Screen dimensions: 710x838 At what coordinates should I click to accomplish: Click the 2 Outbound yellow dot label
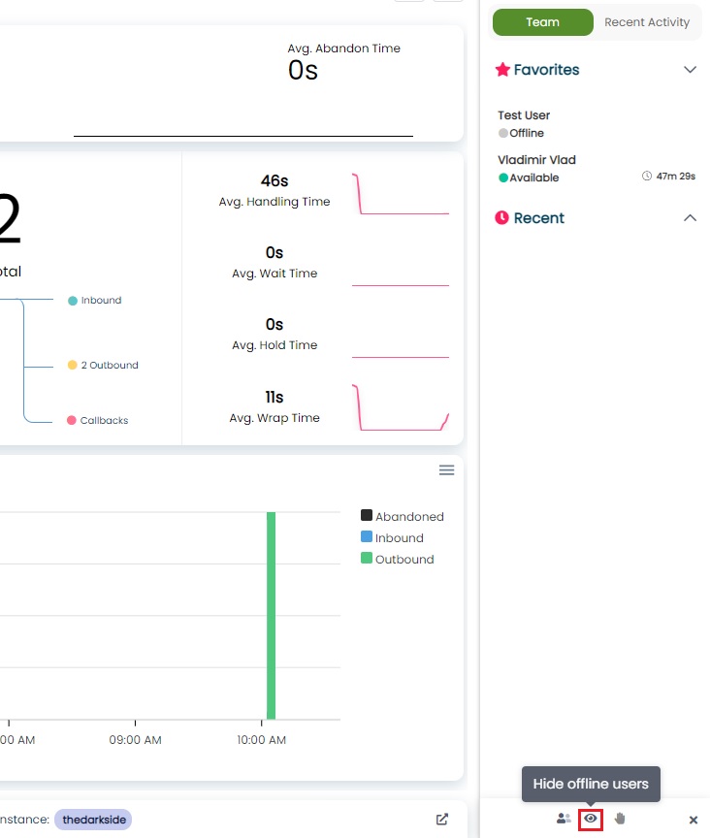[103, 365]
